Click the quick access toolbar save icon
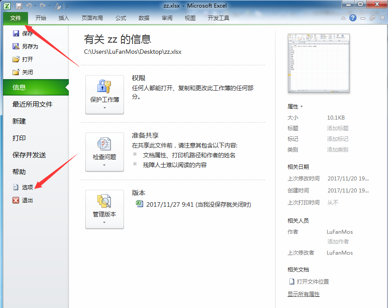This screenshot has height=308, width=388. point(19,6)
